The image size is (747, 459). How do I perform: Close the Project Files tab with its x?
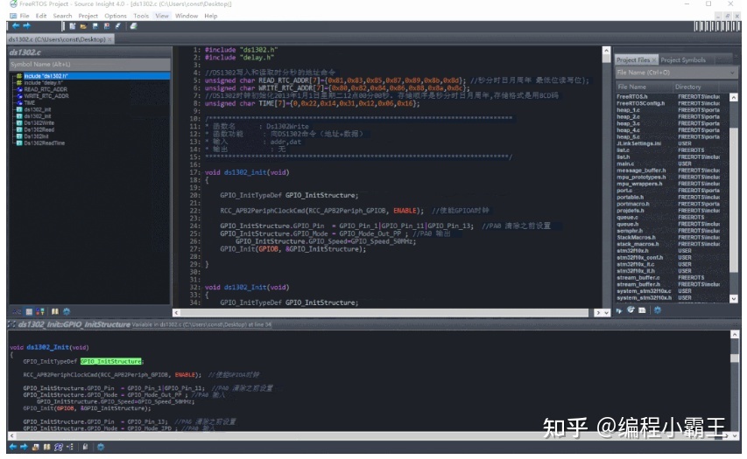tap(654, 60)
